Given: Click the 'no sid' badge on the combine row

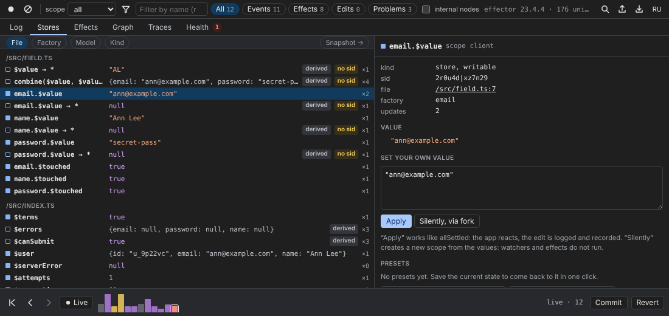Looking at the screenshot, I should point(346,81).
